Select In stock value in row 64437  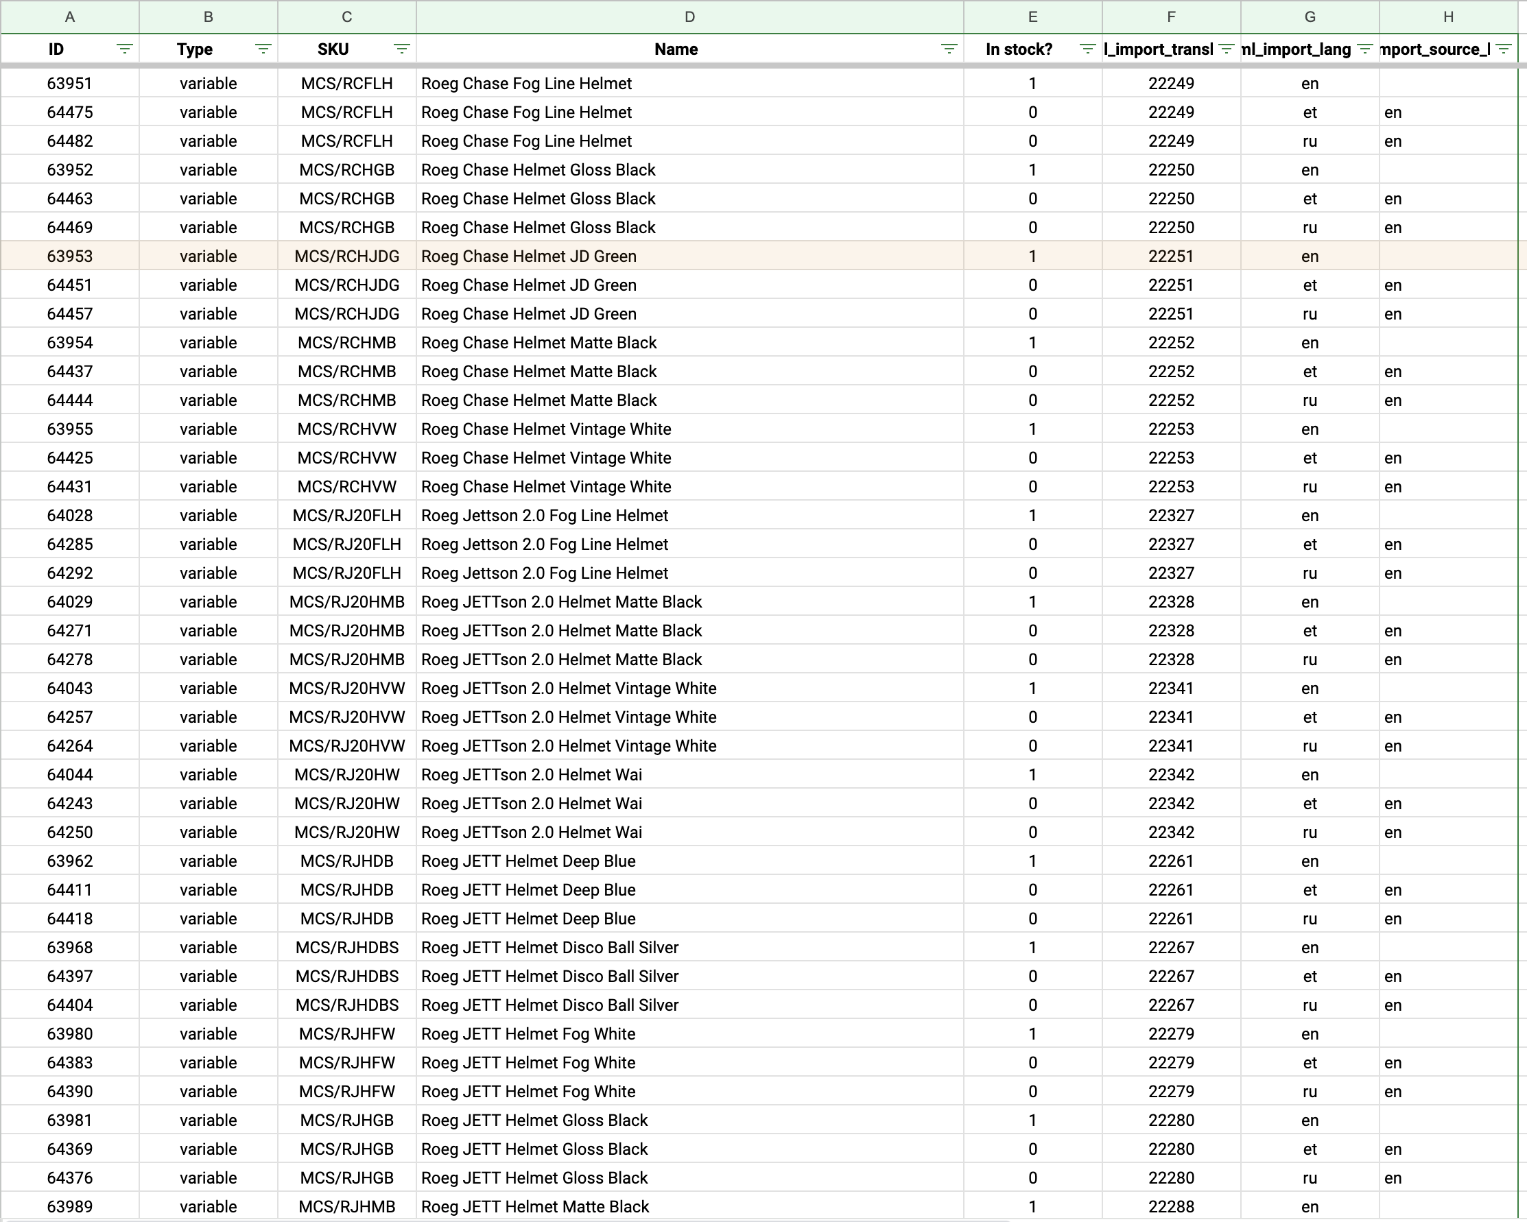(1032, 372)
